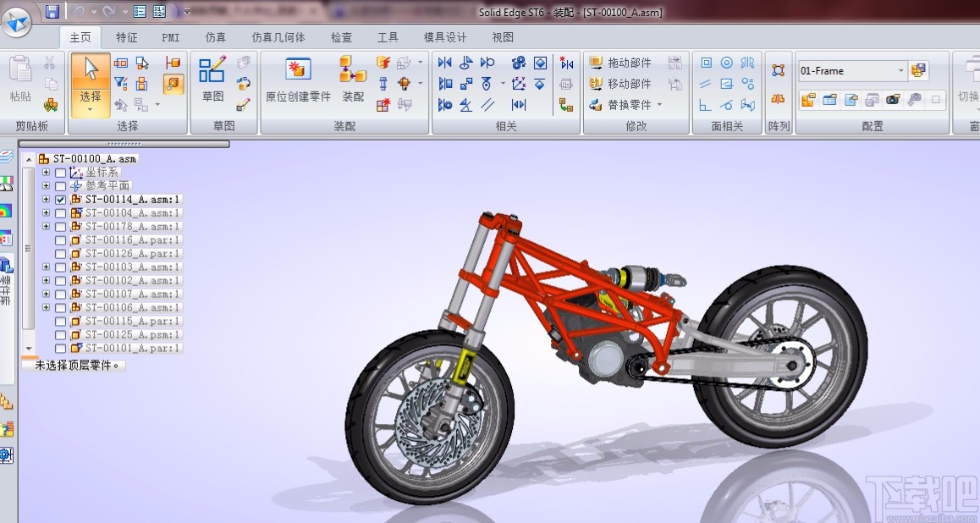Uncheck the ST-00114_A.asm:1 checkbox
The image size is (980, 523).
61,200
